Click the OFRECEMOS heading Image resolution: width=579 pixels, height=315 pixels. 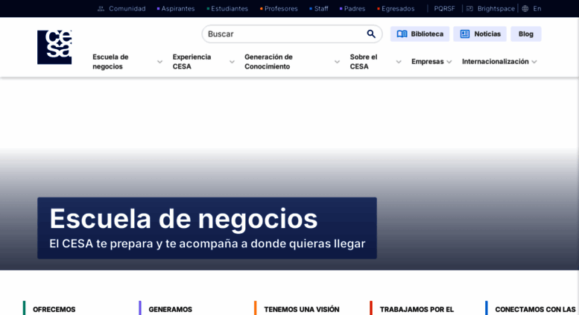(x=54, y=310)
